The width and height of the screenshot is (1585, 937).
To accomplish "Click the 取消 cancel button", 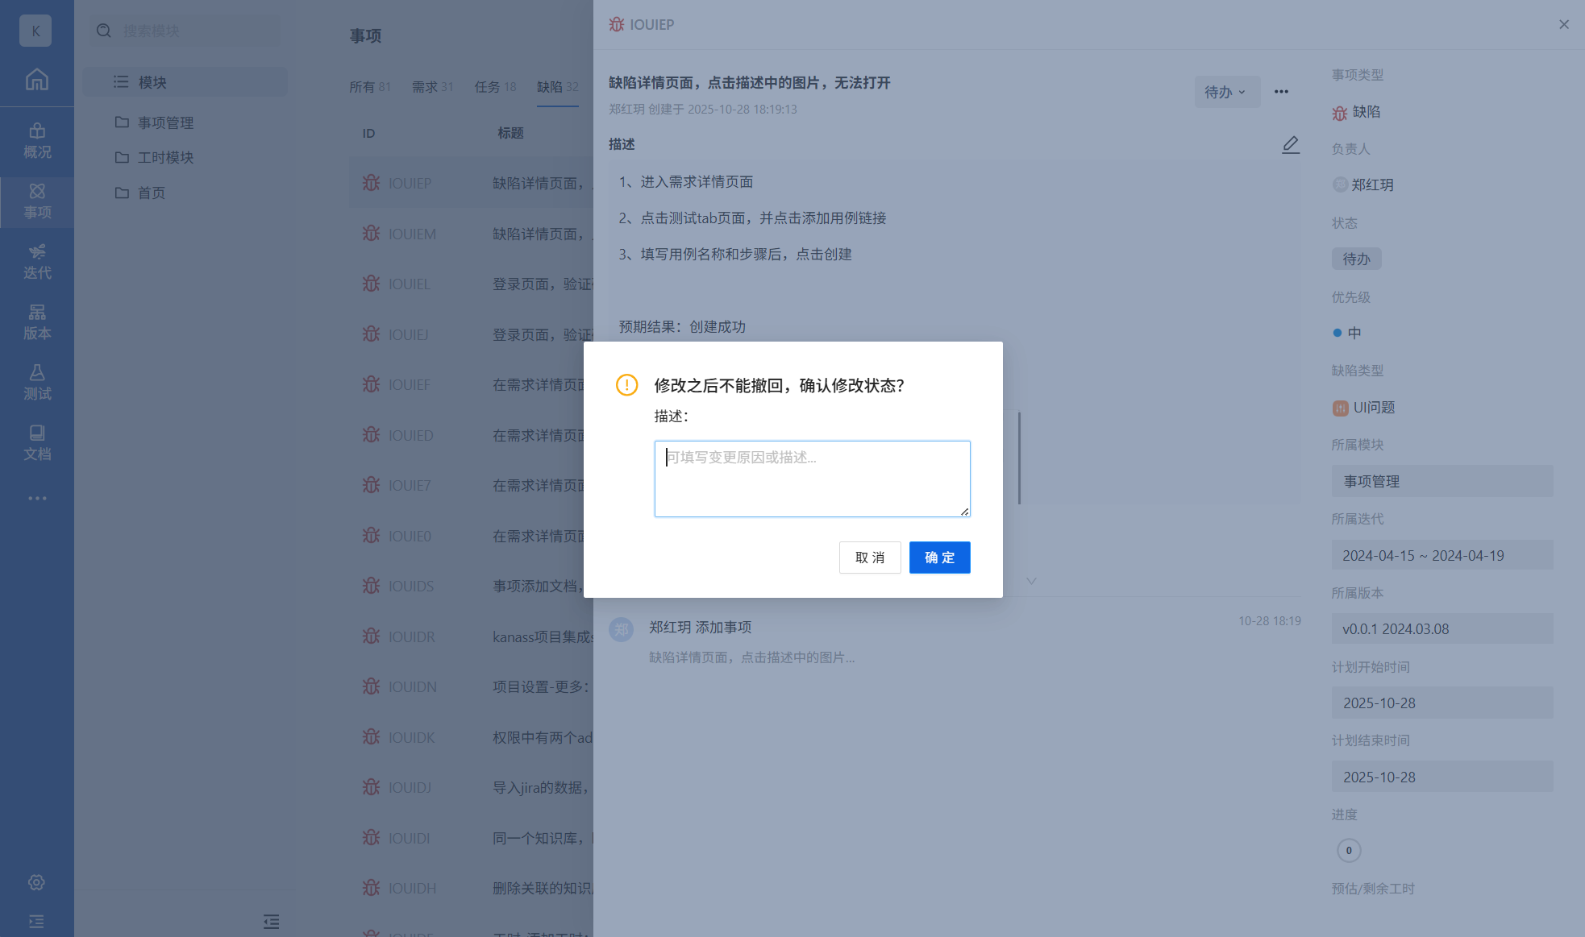I will [869, 558].
